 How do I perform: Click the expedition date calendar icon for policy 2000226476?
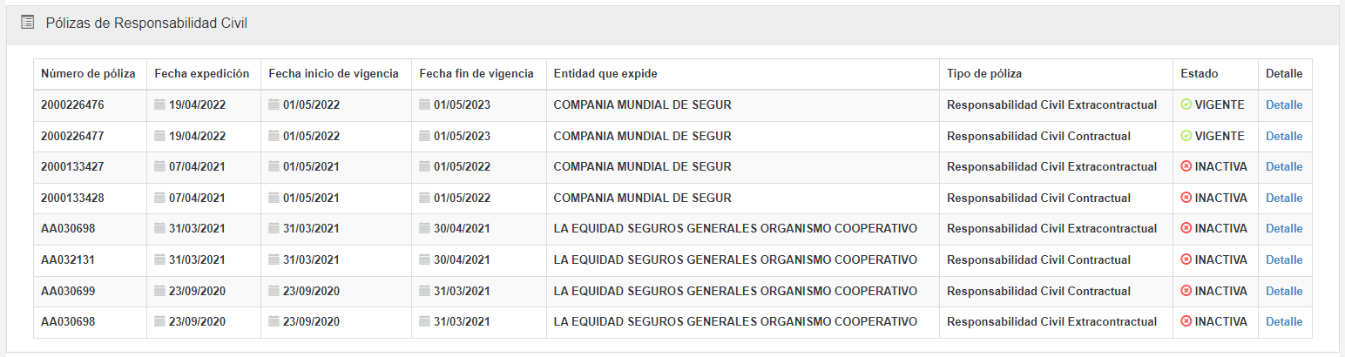(x=159, y=105)
